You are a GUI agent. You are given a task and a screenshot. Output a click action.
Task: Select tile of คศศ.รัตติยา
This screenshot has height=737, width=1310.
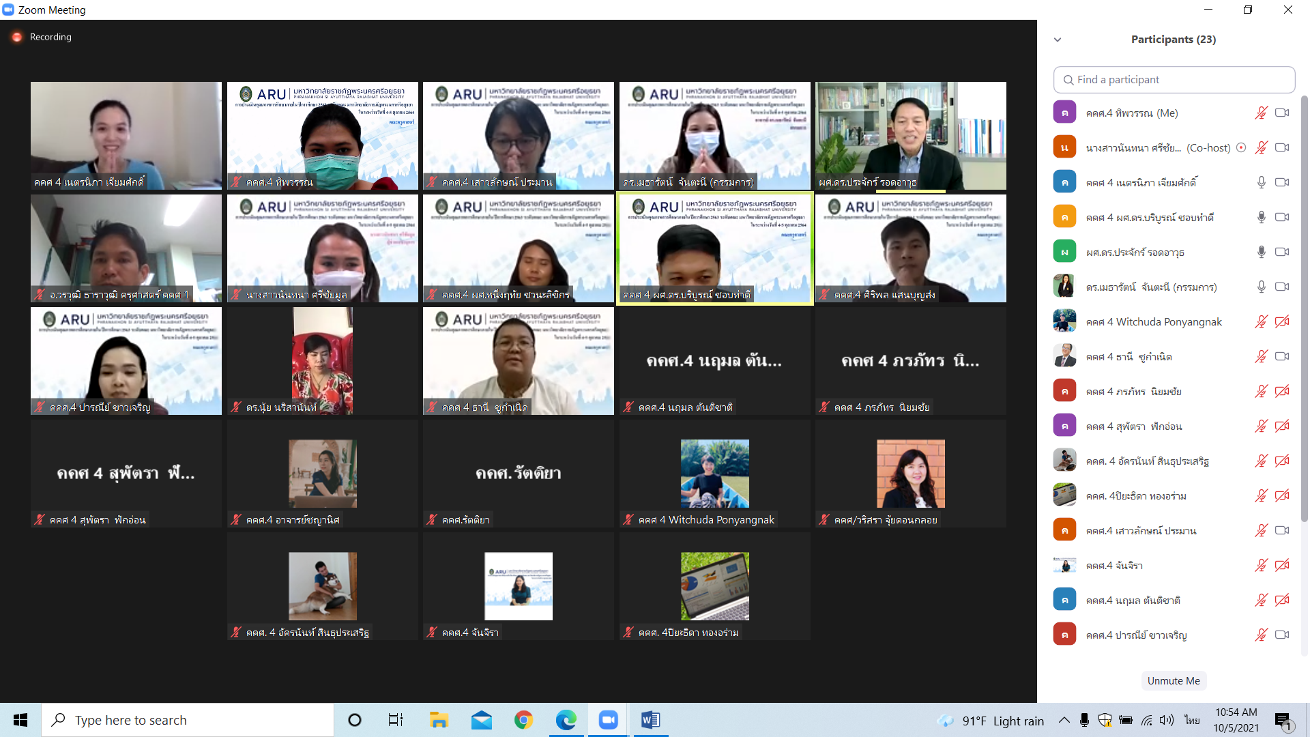click(519, 474)
